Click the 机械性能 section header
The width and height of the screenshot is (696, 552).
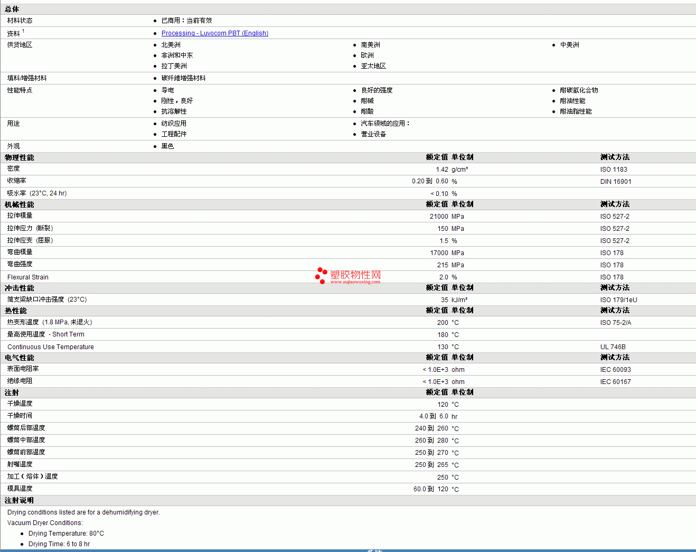19,204
